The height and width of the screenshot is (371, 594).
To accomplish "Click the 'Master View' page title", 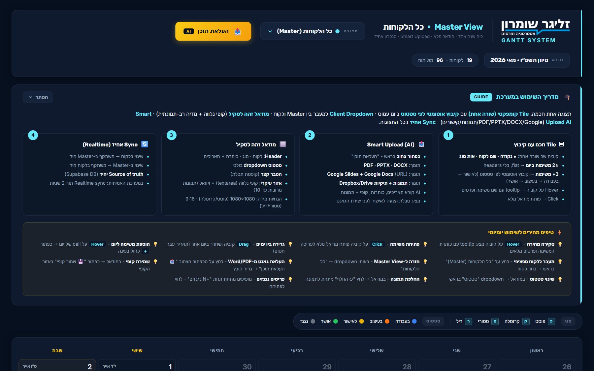I will pyautogui.click(x=458, y=27).
